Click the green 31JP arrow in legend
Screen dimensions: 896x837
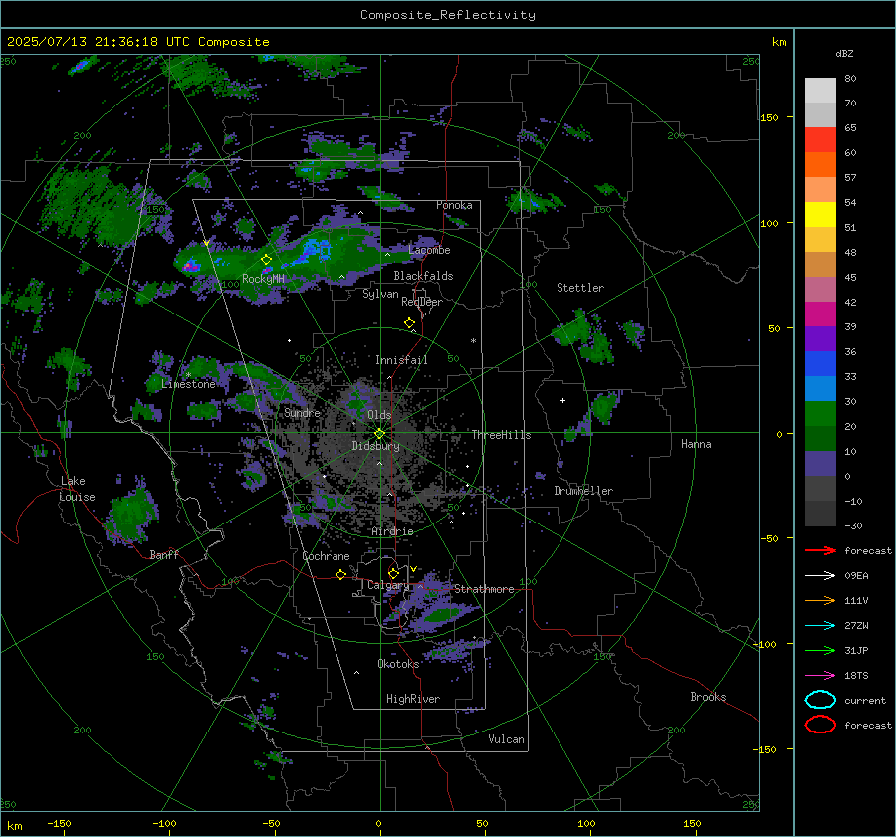point(820,650)
